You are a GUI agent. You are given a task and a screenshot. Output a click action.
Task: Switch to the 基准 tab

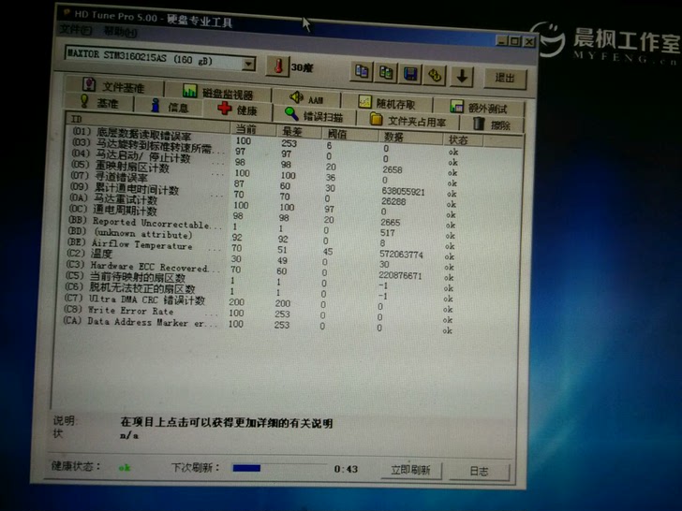coord(99,103)
